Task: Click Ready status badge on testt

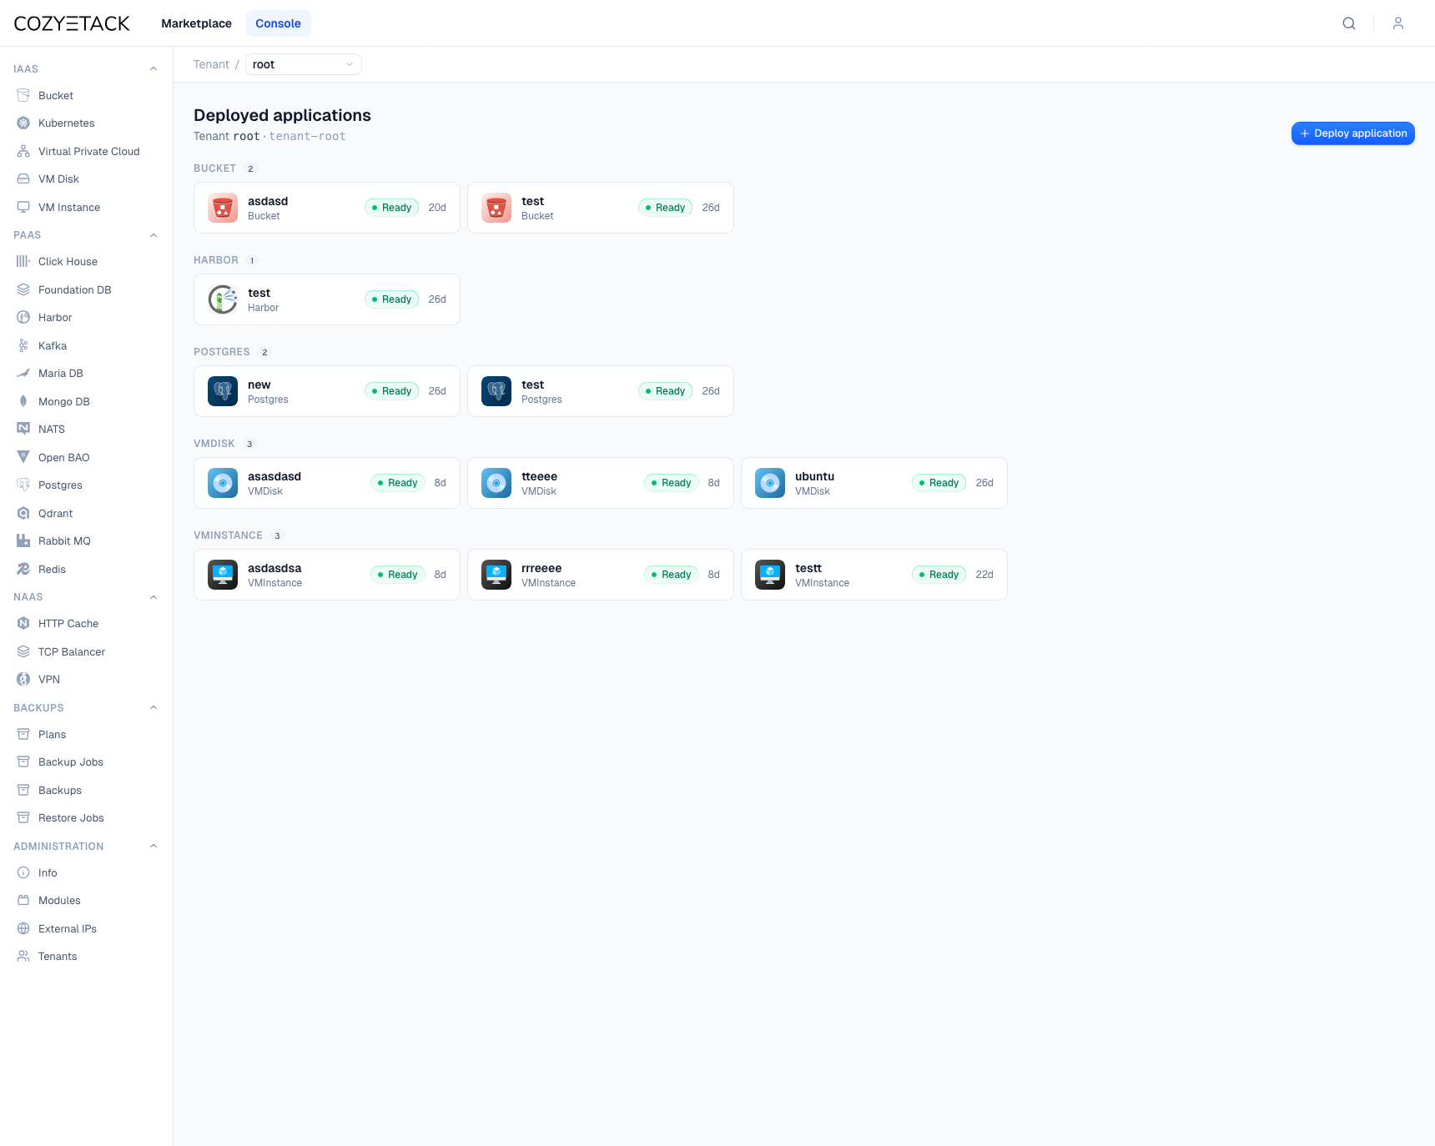Action: [x=939, y=575]
